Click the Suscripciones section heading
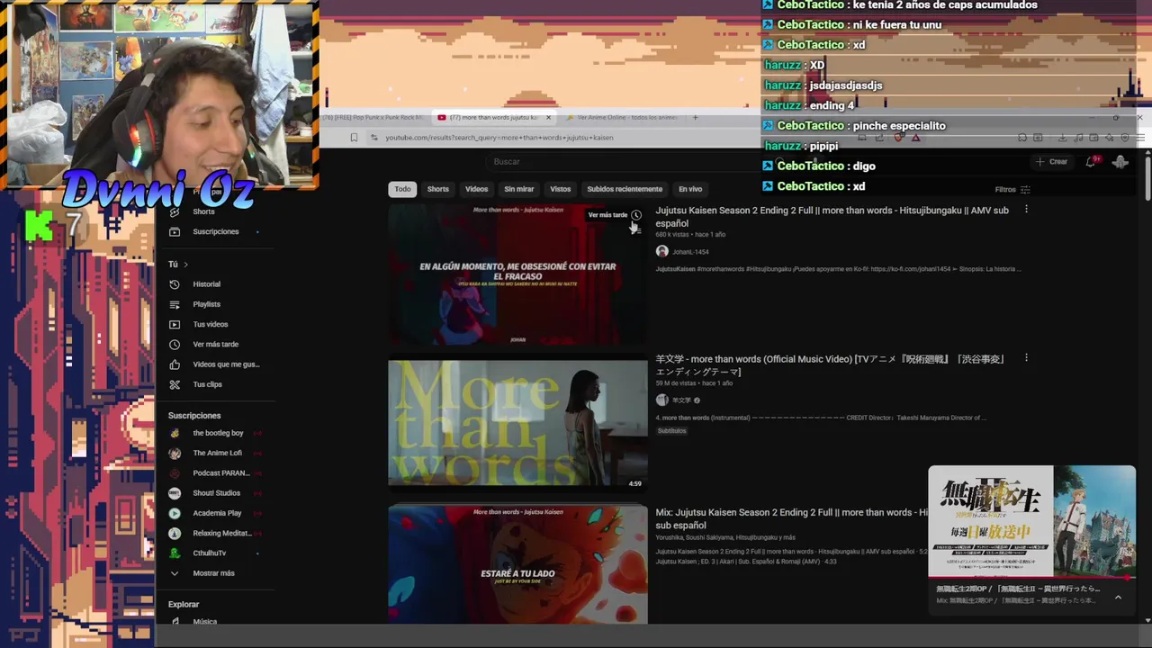The width and height of the screenshot is (1152, 648). tap(194, 416)
